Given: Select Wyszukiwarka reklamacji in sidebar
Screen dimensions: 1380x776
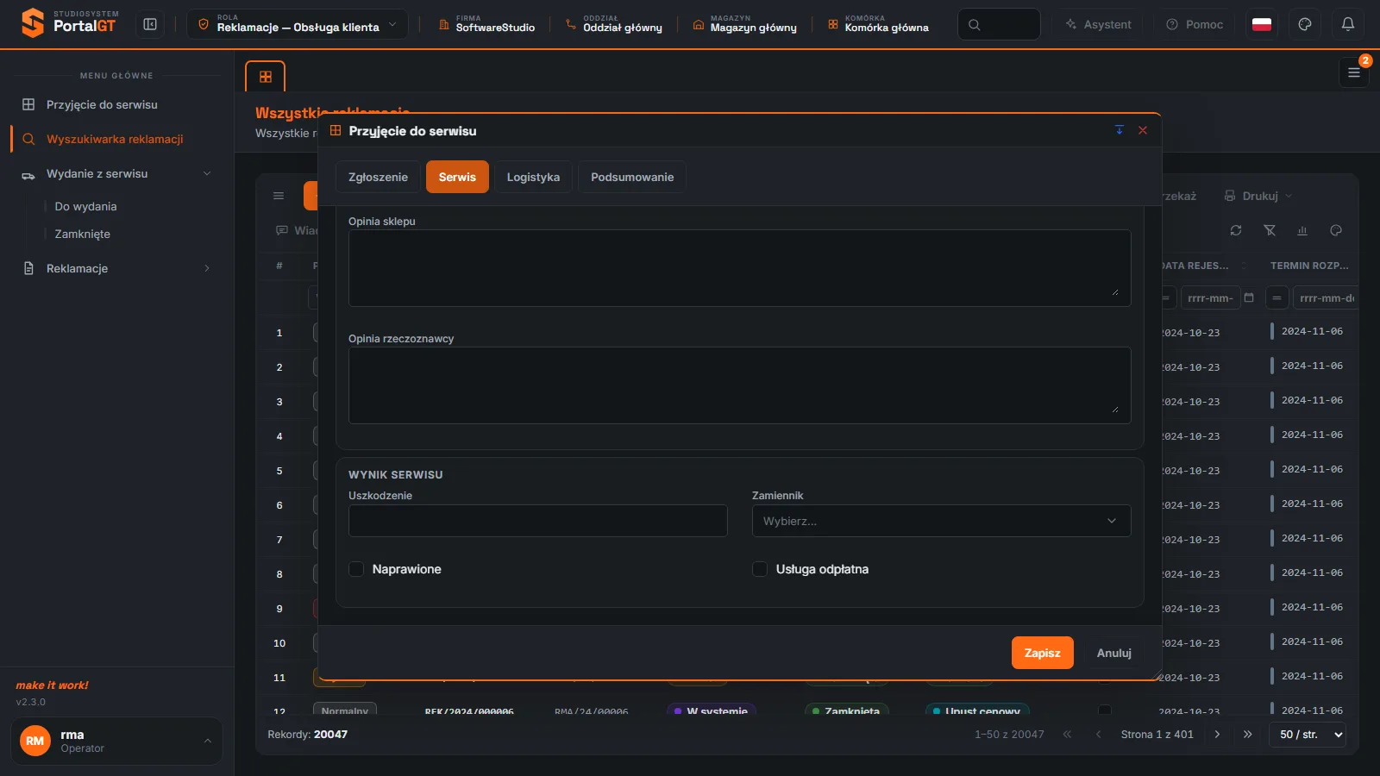Looking at the screenshot, I should 116,139.
